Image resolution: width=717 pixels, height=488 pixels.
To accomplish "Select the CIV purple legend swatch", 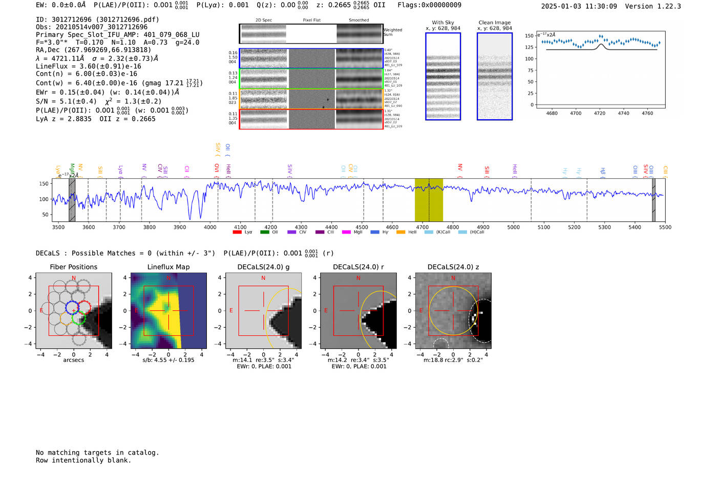I will click(x=292, y=232).
